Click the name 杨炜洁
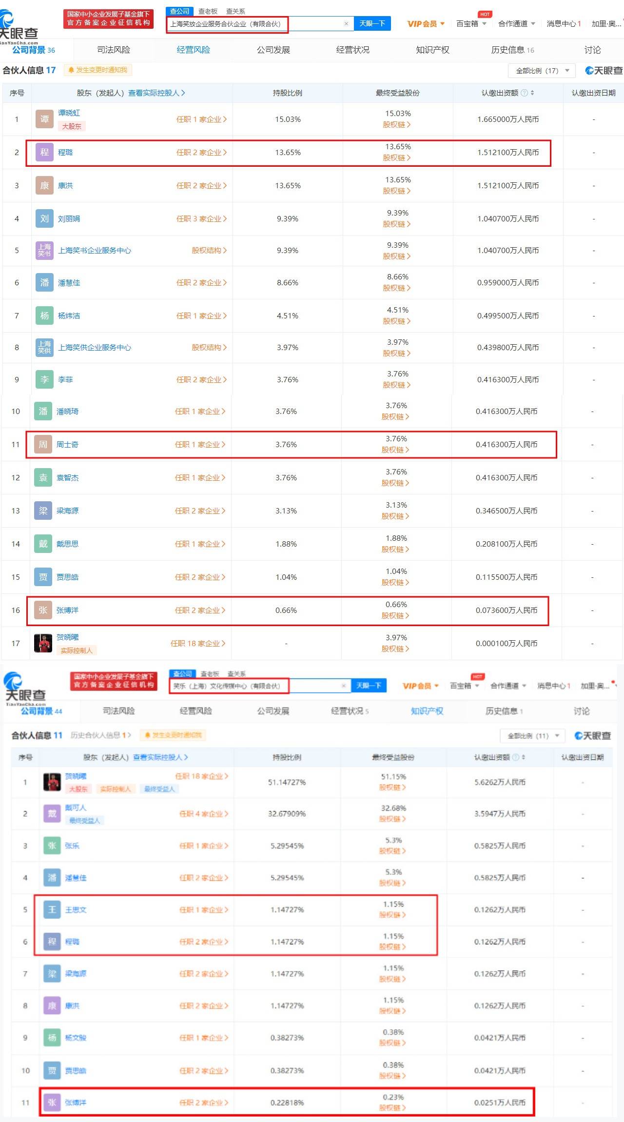Viewport: 624px width, 1122px height. tap(69, 316)
